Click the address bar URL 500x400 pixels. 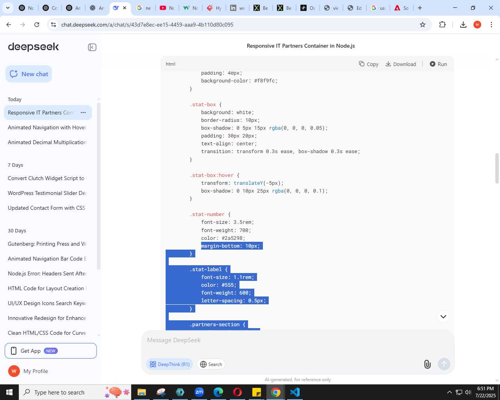coord(147,25)
